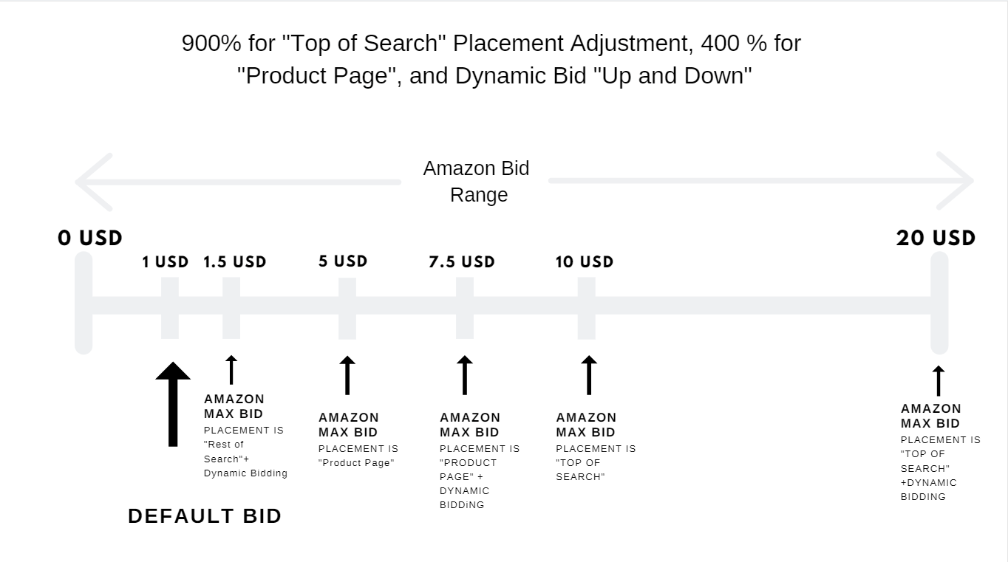1008x562 pixels.
Task: Click the up arrow beneath 5 USD
Action: 347,375
